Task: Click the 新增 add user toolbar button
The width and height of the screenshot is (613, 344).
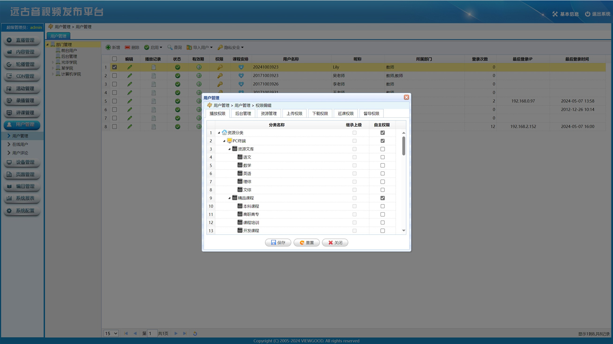Action: click(113, 47)
